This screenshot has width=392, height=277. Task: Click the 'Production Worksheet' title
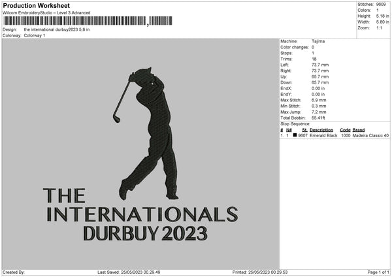(37, 5)
